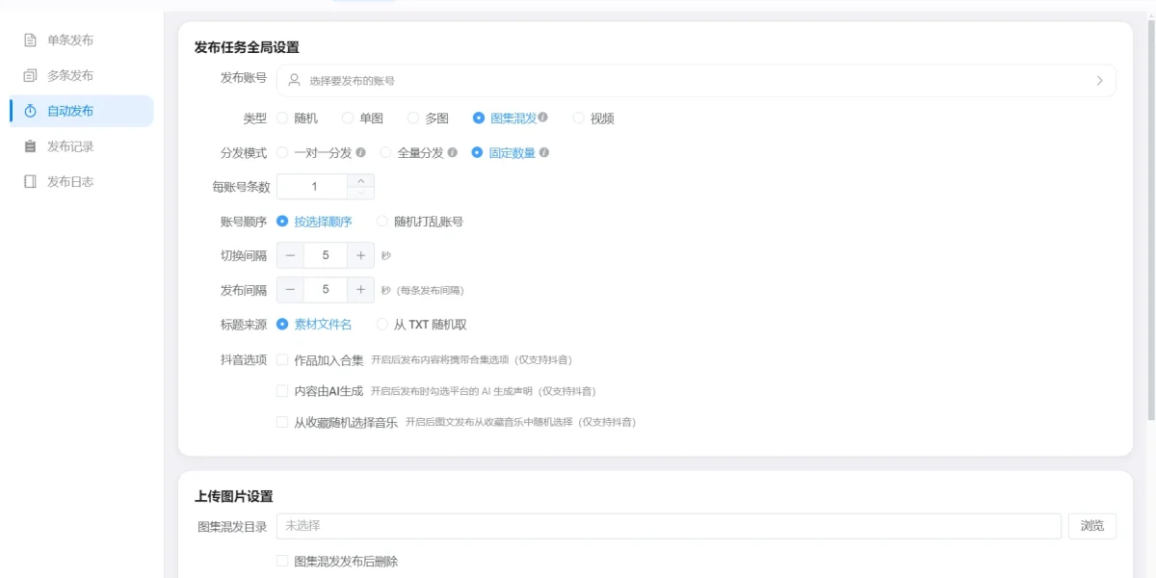The height and width of the screenshot is (578, 1156).
Task: Click the 发布日志 book icon
Action: pos(30,181)
